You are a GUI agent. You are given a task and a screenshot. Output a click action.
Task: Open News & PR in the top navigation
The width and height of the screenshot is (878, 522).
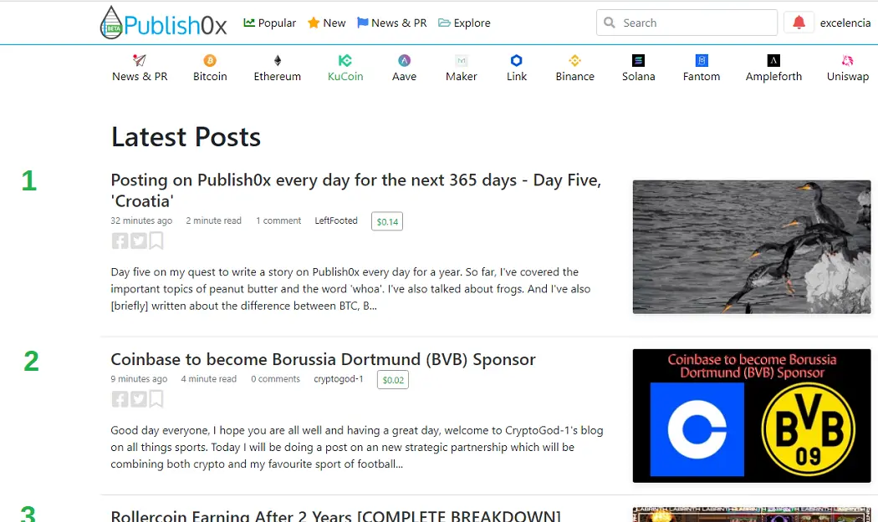click(392, 23)
